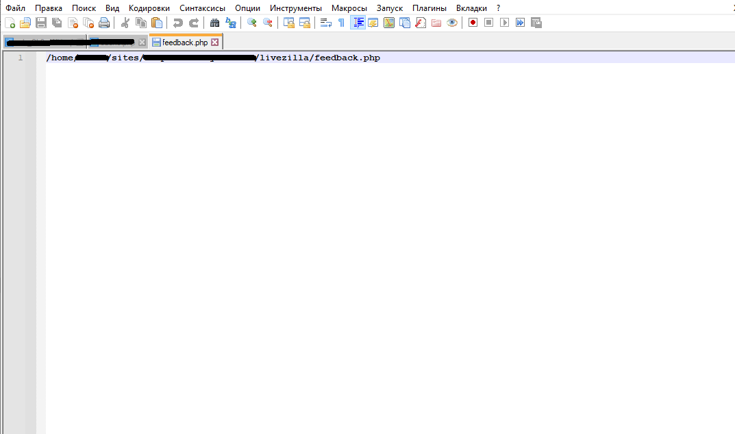
Task: Click the Save All toolbar icon
Action: pyautogui.click(x=57, y=23)
